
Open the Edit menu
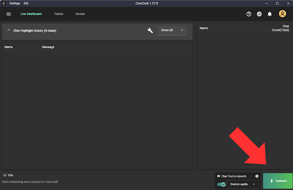26,3
